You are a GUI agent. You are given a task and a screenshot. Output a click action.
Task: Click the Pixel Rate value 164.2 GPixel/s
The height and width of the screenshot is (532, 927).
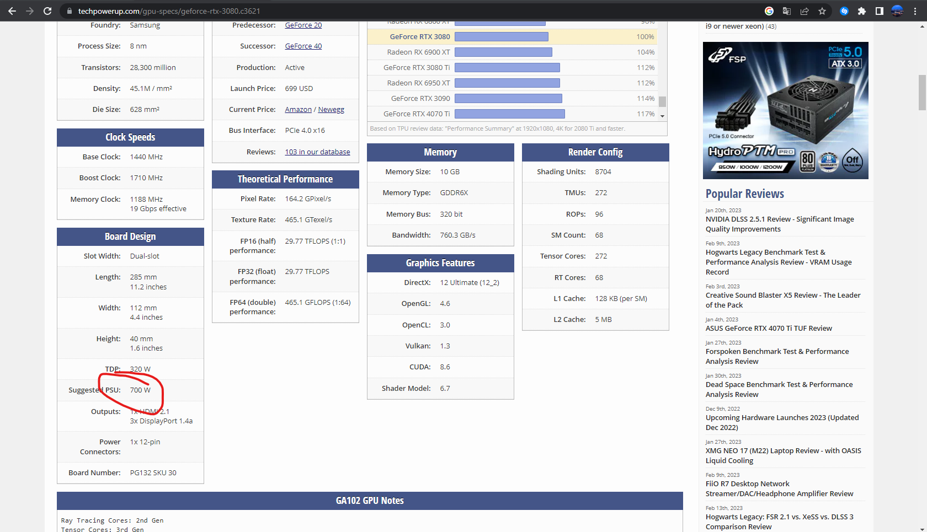pos(308,199)
